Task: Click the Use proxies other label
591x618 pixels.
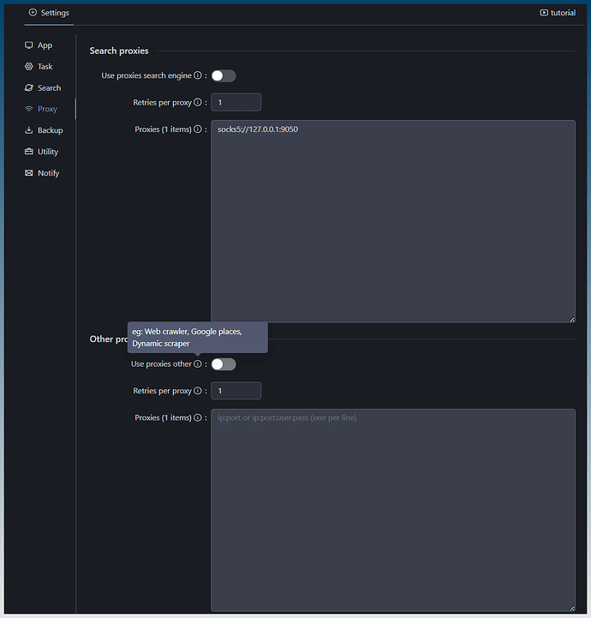Action: tap(161, 364)
